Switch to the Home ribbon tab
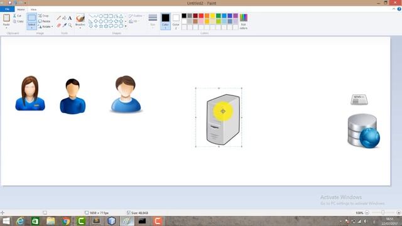402x226 pixels. click(x=21, y=9)
